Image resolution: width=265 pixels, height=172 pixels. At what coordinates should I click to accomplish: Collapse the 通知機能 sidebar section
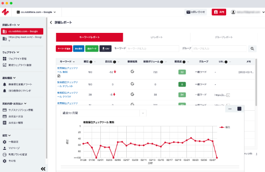[14, 78]
